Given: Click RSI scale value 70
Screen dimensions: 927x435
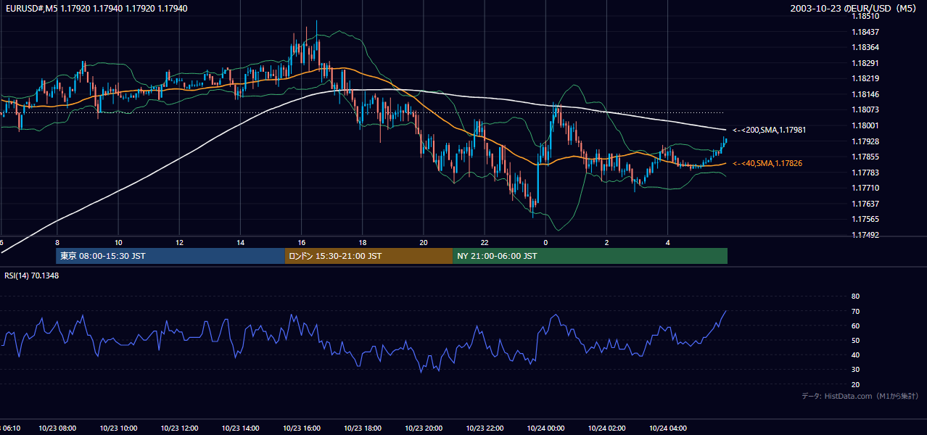Looking at the screenshot, I should coord(855,311).
